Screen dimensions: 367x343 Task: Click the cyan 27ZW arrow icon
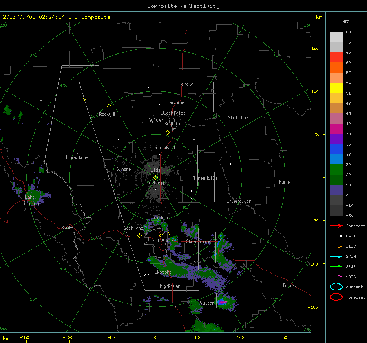pos(336,257)
